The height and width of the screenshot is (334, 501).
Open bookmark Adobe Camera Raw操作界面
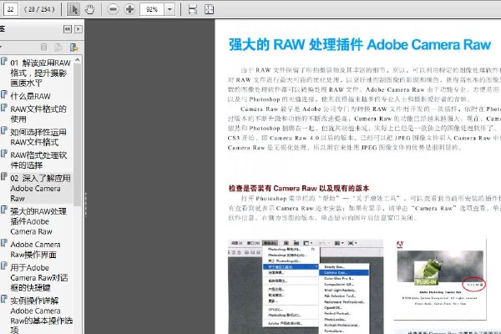[35, 250]
